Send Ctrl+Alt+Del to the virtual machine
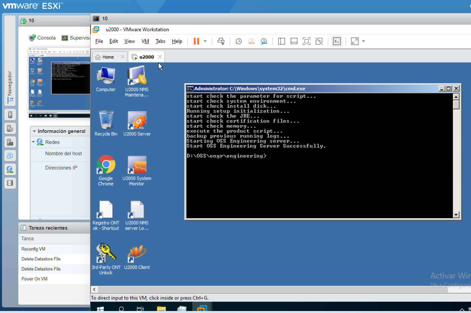This screenshot has width=471, height=313. 221,41
